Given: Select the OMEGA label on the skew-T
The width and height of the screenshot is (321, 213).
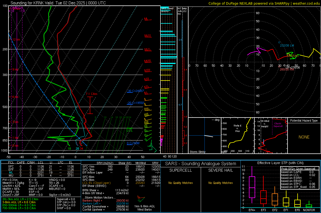Looking at the screenshot, I should (x=17, y=8).
